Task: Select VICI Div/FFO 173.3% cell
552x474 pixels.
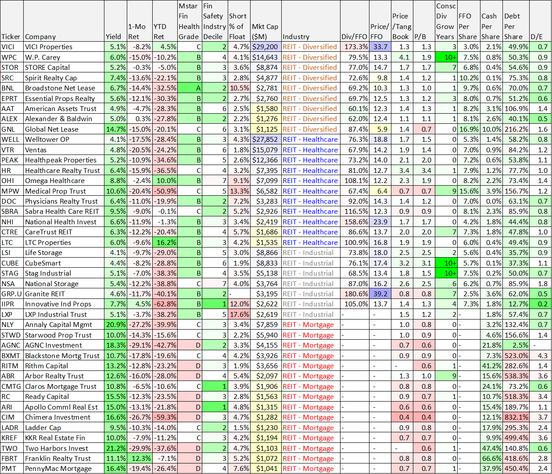Action: (355, 47)
